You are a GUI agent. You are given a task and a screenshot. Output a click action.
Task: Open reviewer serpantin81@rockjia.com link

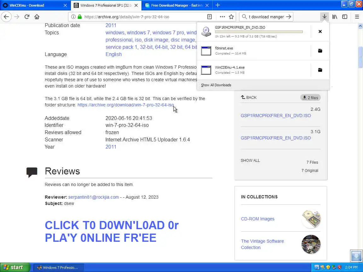pos(94,197)
